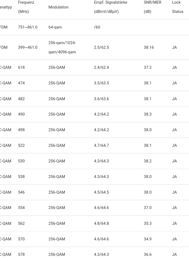Click the 38.2 SNR cell
The image size is (189, 261).
[148, 161]
